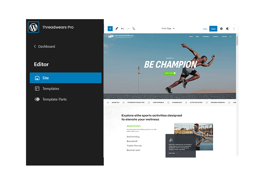Click the undo arrow
The image size is (268, 181).
122,29
